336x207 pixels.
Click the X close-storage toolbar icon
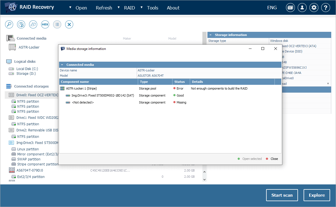click(x=69, y=25)
